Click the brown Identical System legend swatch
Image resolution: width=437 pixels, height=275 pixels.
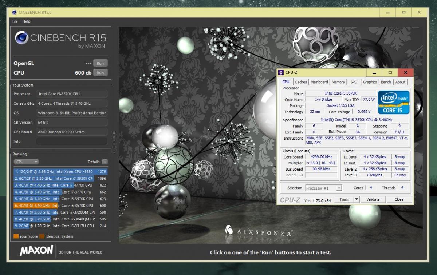(x=42, y=236)
